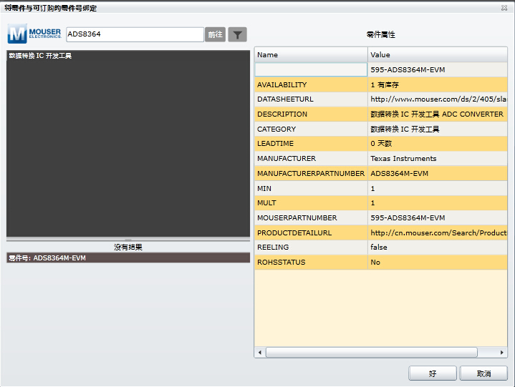515x387 pixels.
Task: Select the MOUSERPARTNUMBER name cell
Action: coord(311,217)
